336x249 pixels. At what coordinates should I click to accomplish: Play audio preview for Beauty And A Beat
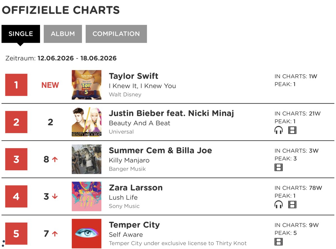279,130
